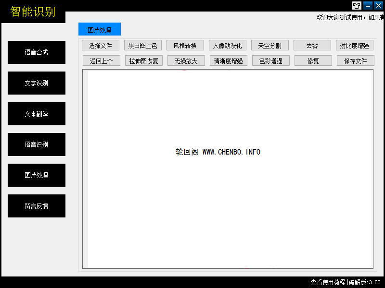Open the 语音合成 panel
This screenshot has height=288, width=385.
(x=37, y=52)
